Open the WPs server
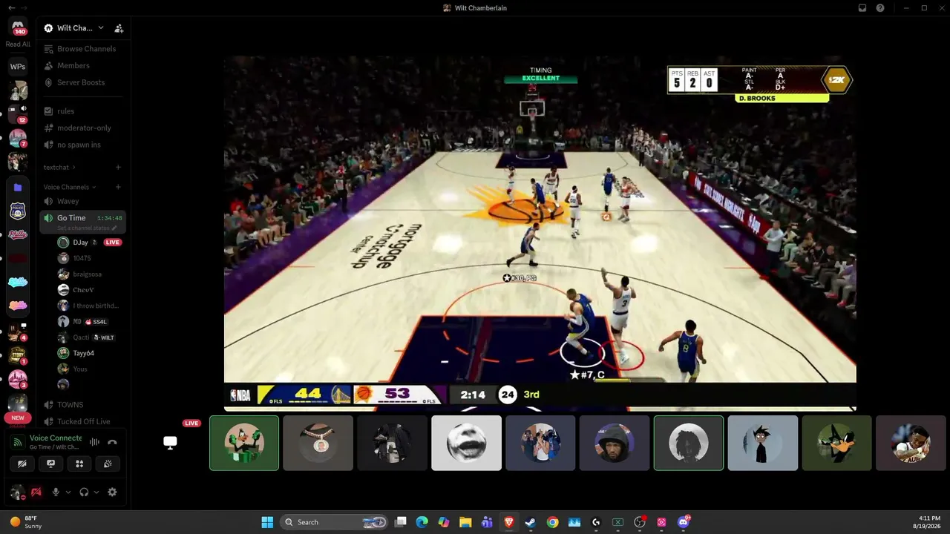 tap(18, 67)
